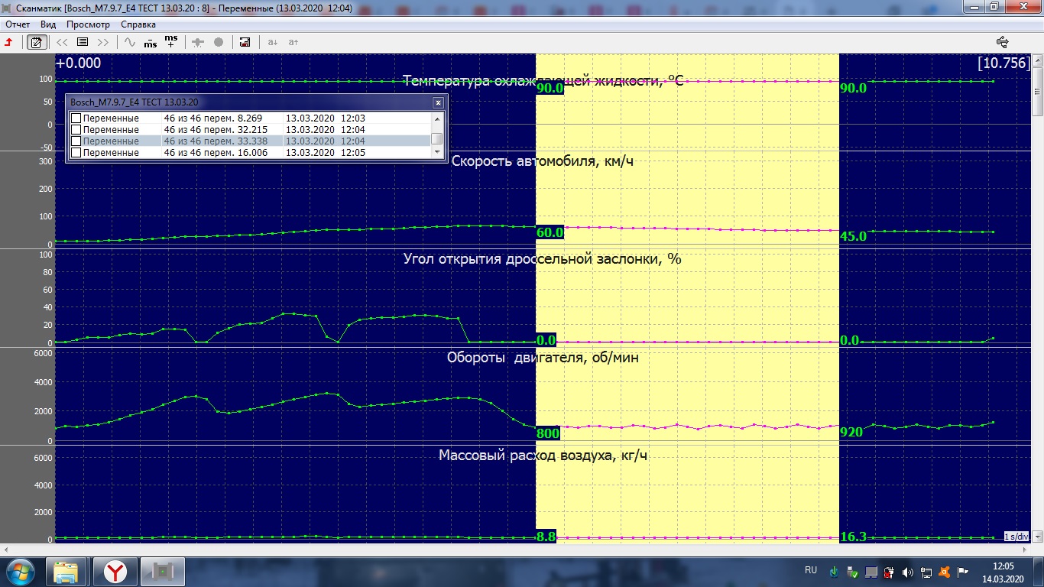Image resolution: width=1044 pixels, height=587 pixels.
Task: Increase time scale with the ms plus icon
Action: coord(171,41)
